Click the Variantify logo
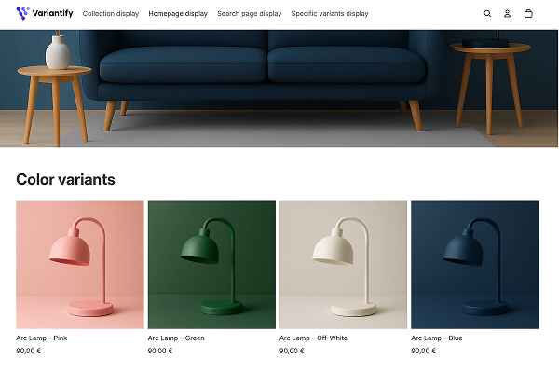This screenshot has width=559, height=373. (x=45, y=13)
